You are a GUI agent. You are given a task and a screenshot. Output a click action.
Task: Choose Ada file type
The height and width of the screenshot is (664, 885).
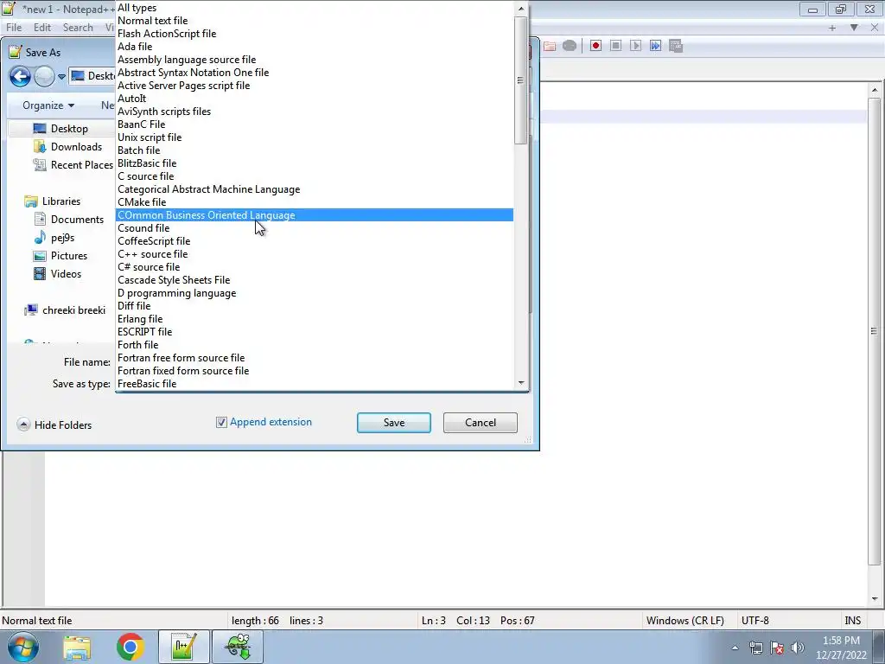point(315,47)
